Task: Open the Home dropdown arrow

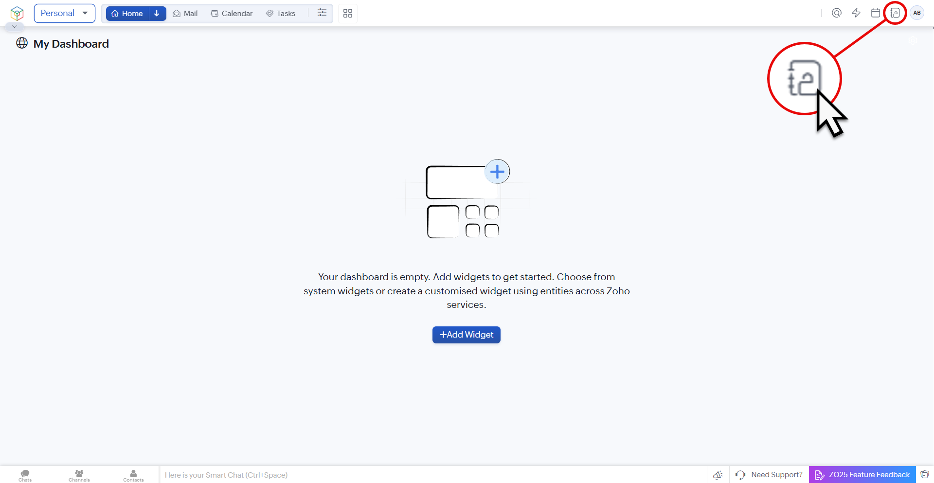Action: click(157, 14)
